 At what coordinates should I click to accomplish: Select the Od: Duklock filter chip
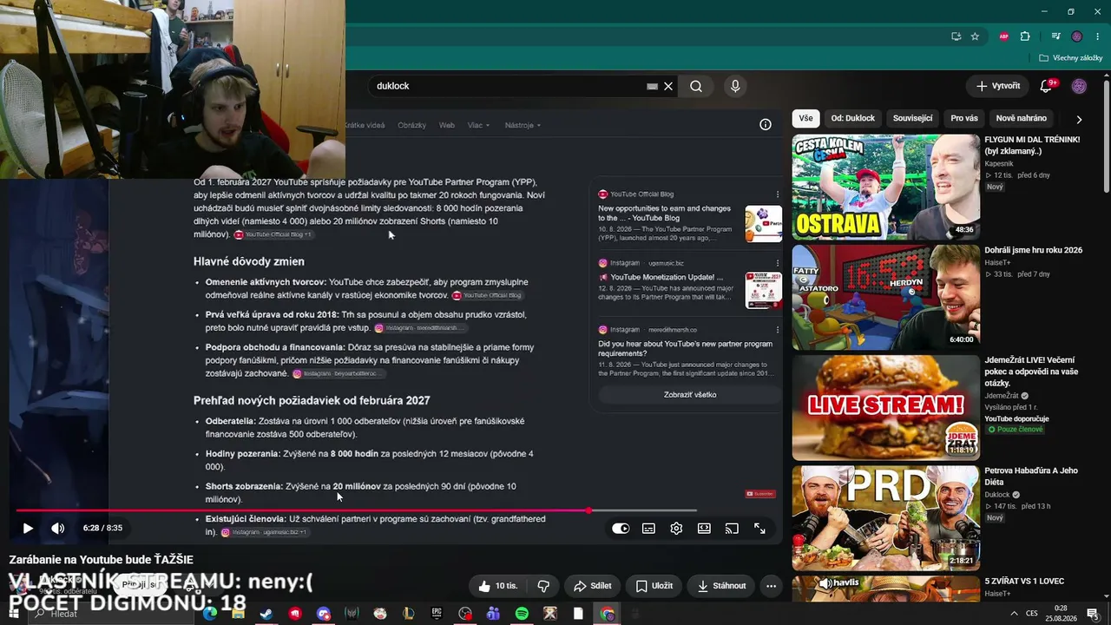point(853,118)
